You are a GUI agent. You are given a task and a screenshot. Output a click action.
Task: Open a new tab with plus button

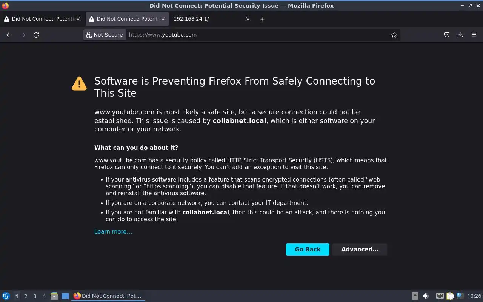click(262, 19)
